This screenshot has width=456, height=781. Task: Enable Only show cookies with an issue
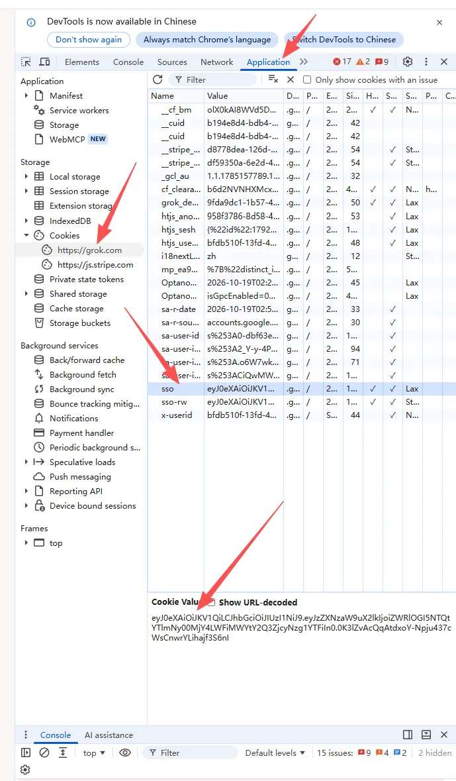[x=308, y=79]
